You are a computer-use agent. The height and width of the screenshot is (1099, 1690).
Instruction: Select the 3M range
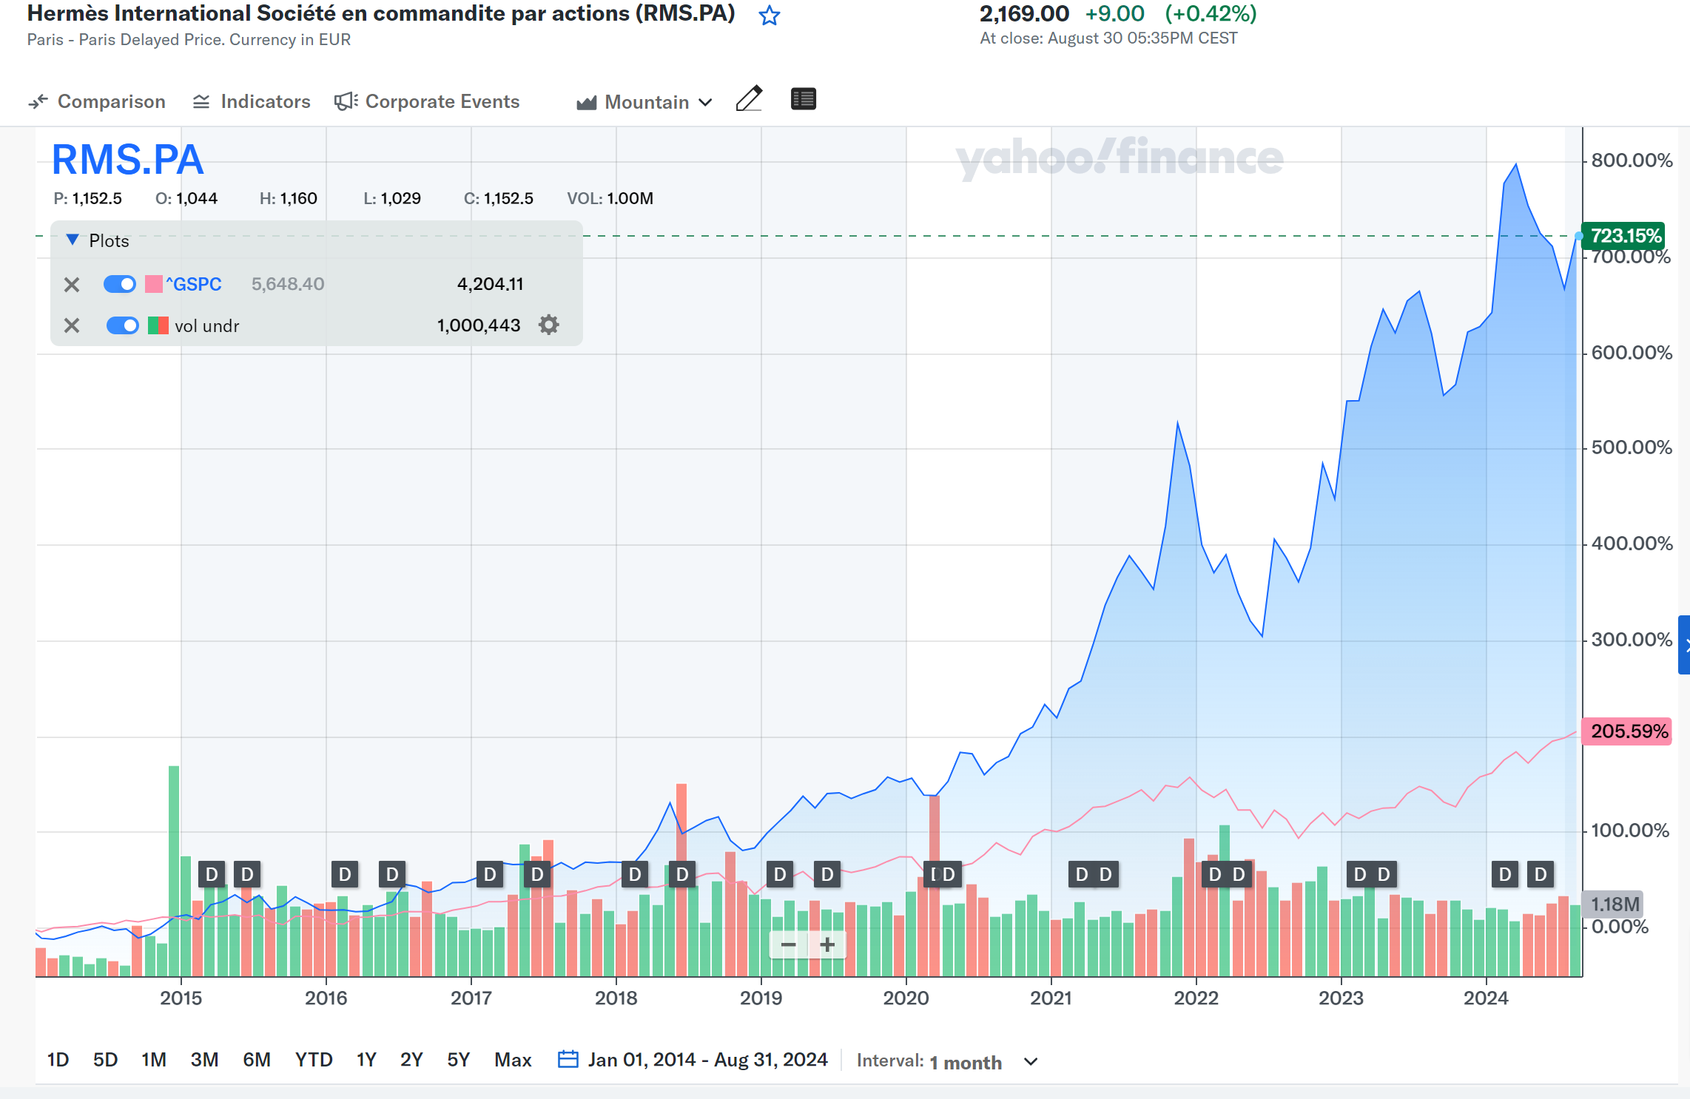(x=204, y=1060)
